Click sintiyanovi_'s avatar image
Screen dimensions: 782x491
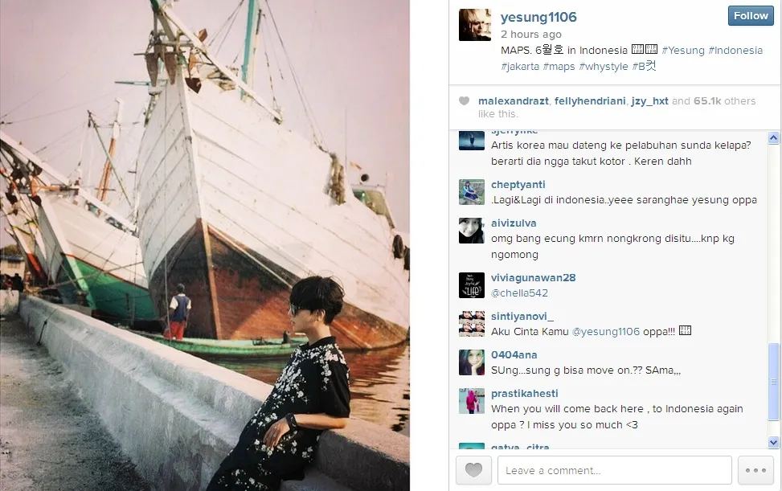coord(471,324)
